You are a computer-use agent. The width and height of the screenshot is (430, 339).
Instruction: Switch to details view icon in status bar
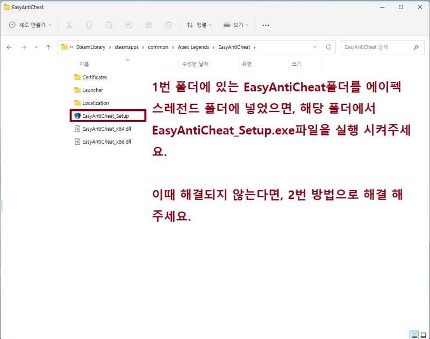click(414, 335)
